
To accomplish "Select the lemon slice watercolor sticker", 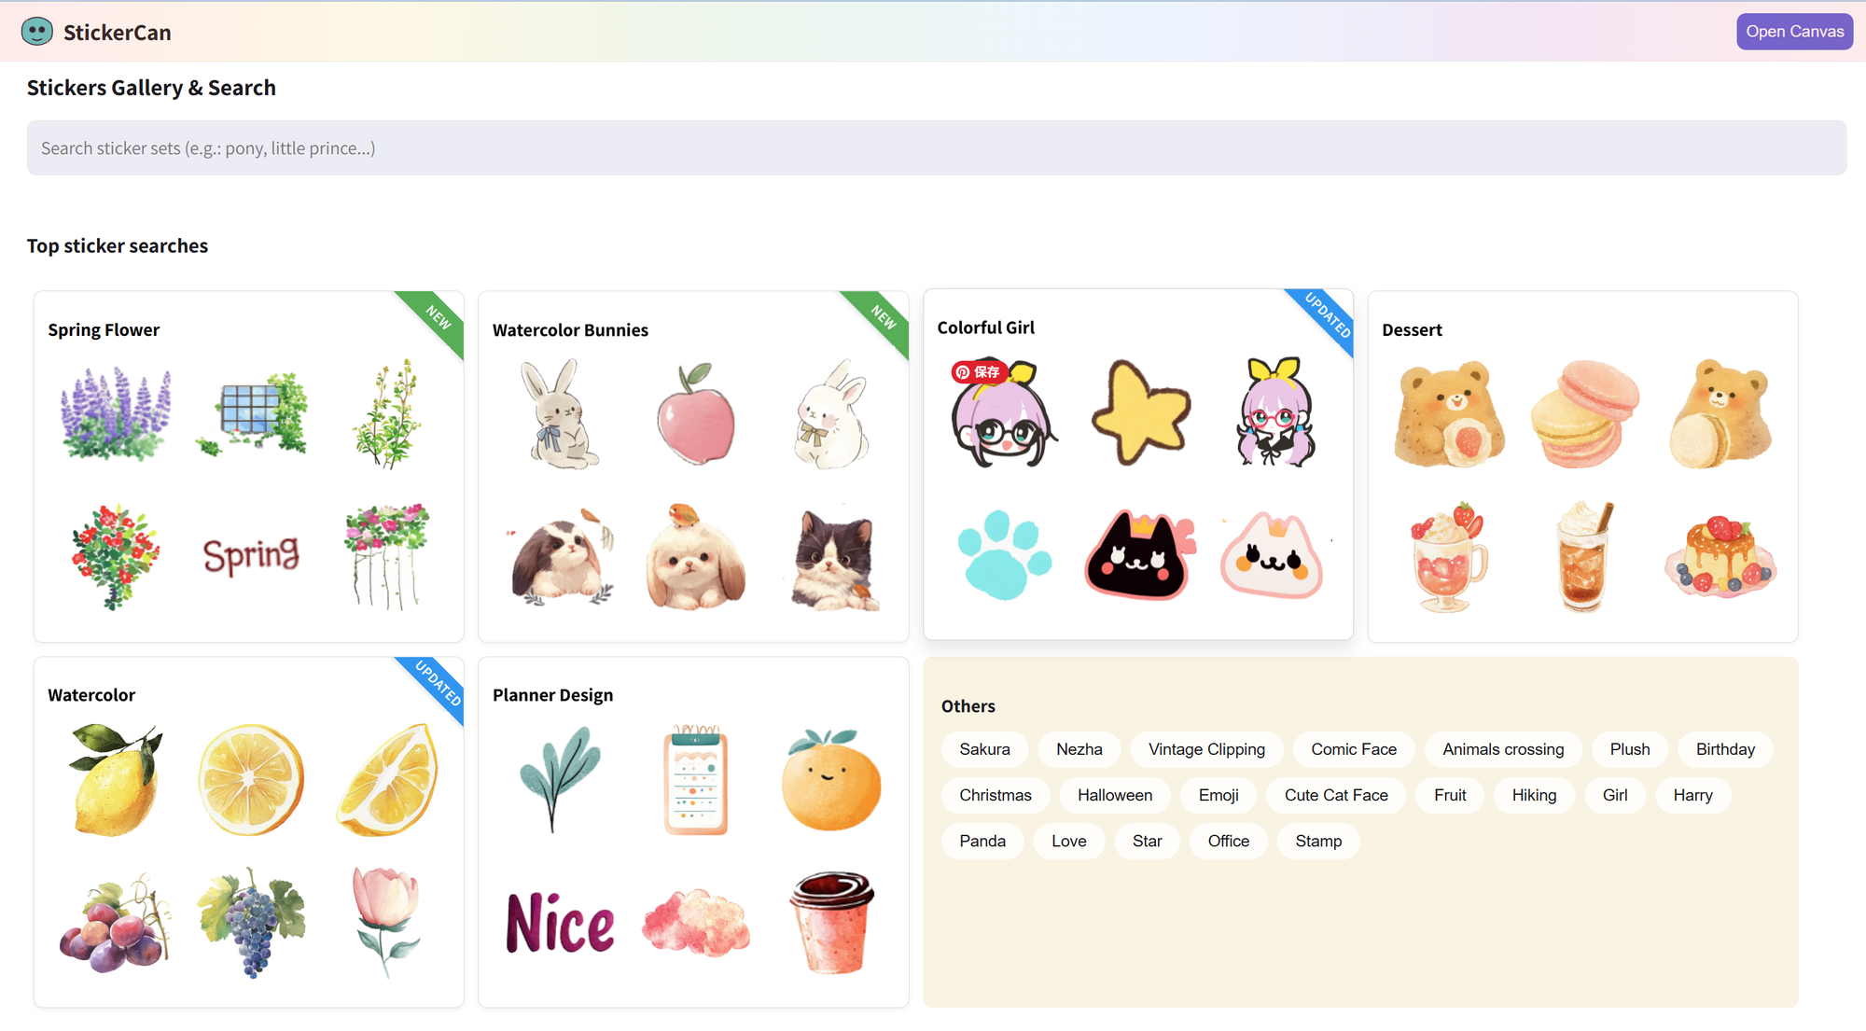I will (251, 780).
